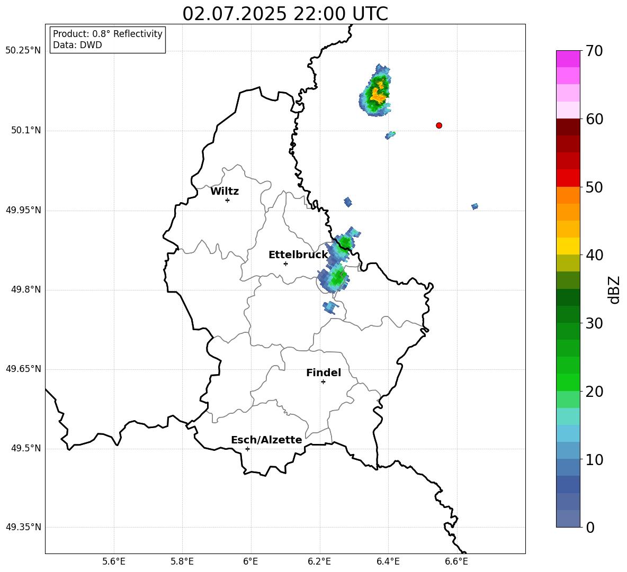The height and width of the screenshot is (572, 627).
Task: Click the colorbar tick label 60
Action: point(594,119)
